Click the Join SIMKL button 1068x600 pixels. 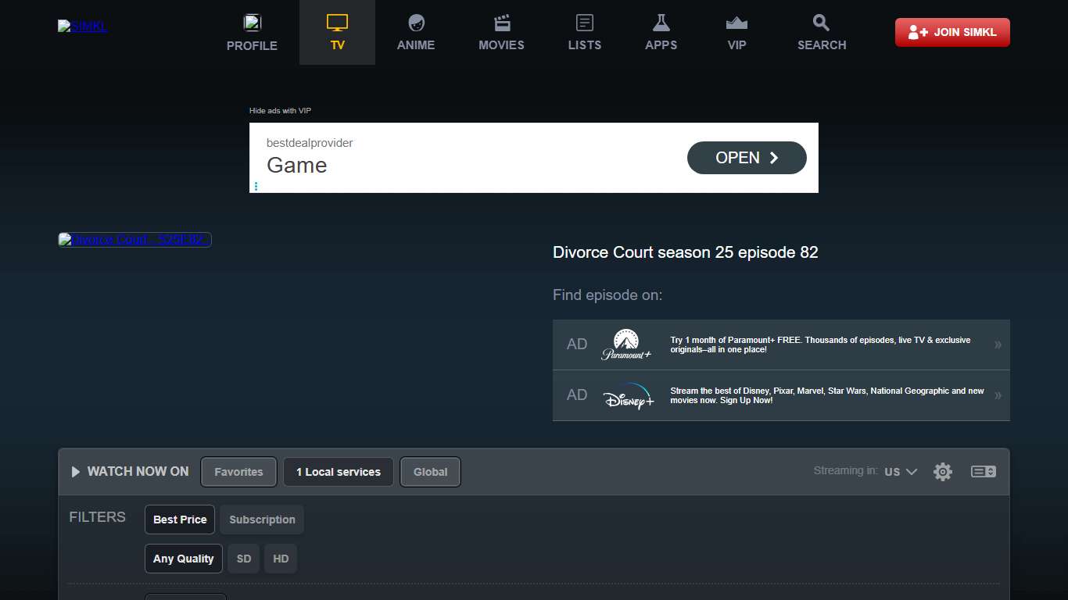952,32
